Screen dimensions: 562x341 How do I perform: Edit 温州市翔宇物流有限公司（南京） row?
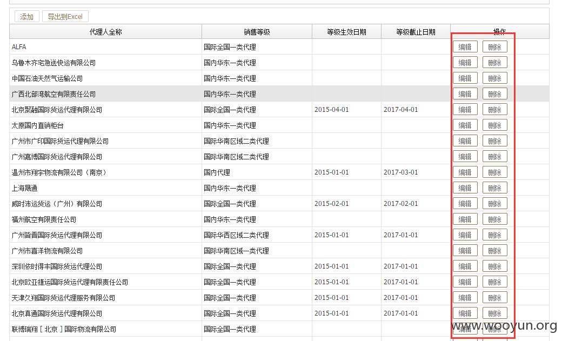pyautogui.click(x=465, y=172)
